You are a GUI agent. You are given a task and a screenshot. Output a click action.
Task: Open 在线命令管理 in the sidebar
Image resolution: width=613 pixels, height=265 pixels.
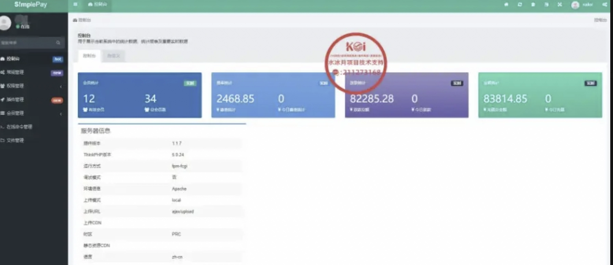click(x=19, y=127)
